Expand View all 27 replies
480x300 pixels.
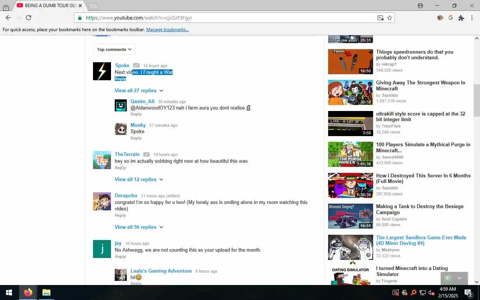[139, 90]
